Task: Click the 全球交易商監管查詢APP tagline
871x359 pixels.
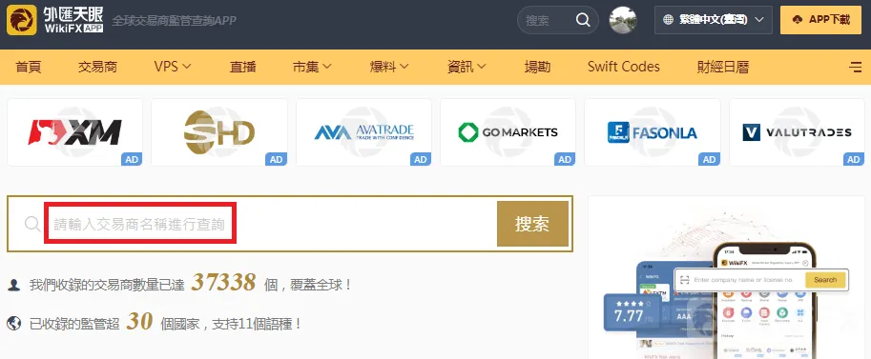Action: [174, 21]
